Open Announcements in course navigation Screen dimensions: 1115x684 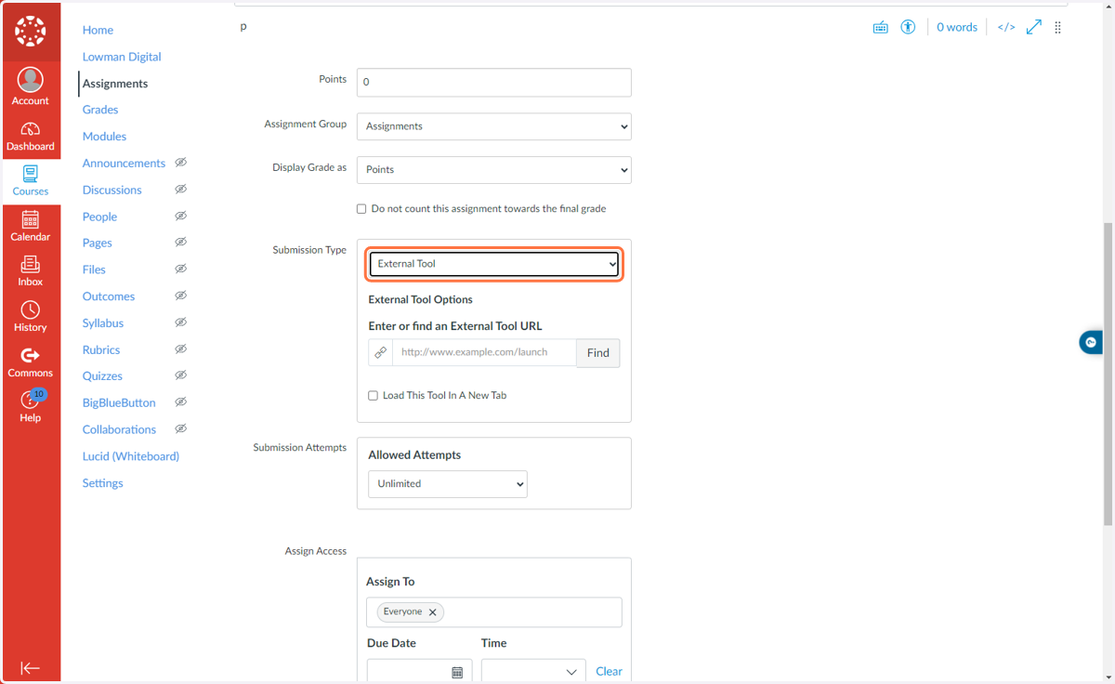(x=124, y=164)
